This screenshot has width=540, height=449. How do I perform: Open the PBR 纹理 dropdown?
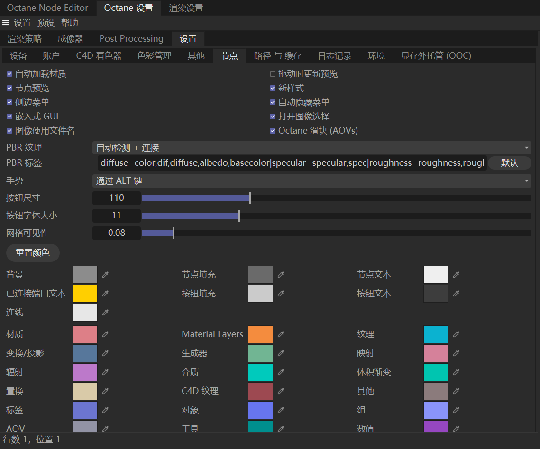(312, 147)
